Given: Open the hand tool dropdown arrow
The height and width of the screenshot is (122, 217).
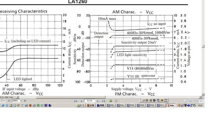Looking at the screenshot, I should pos(5,101).
